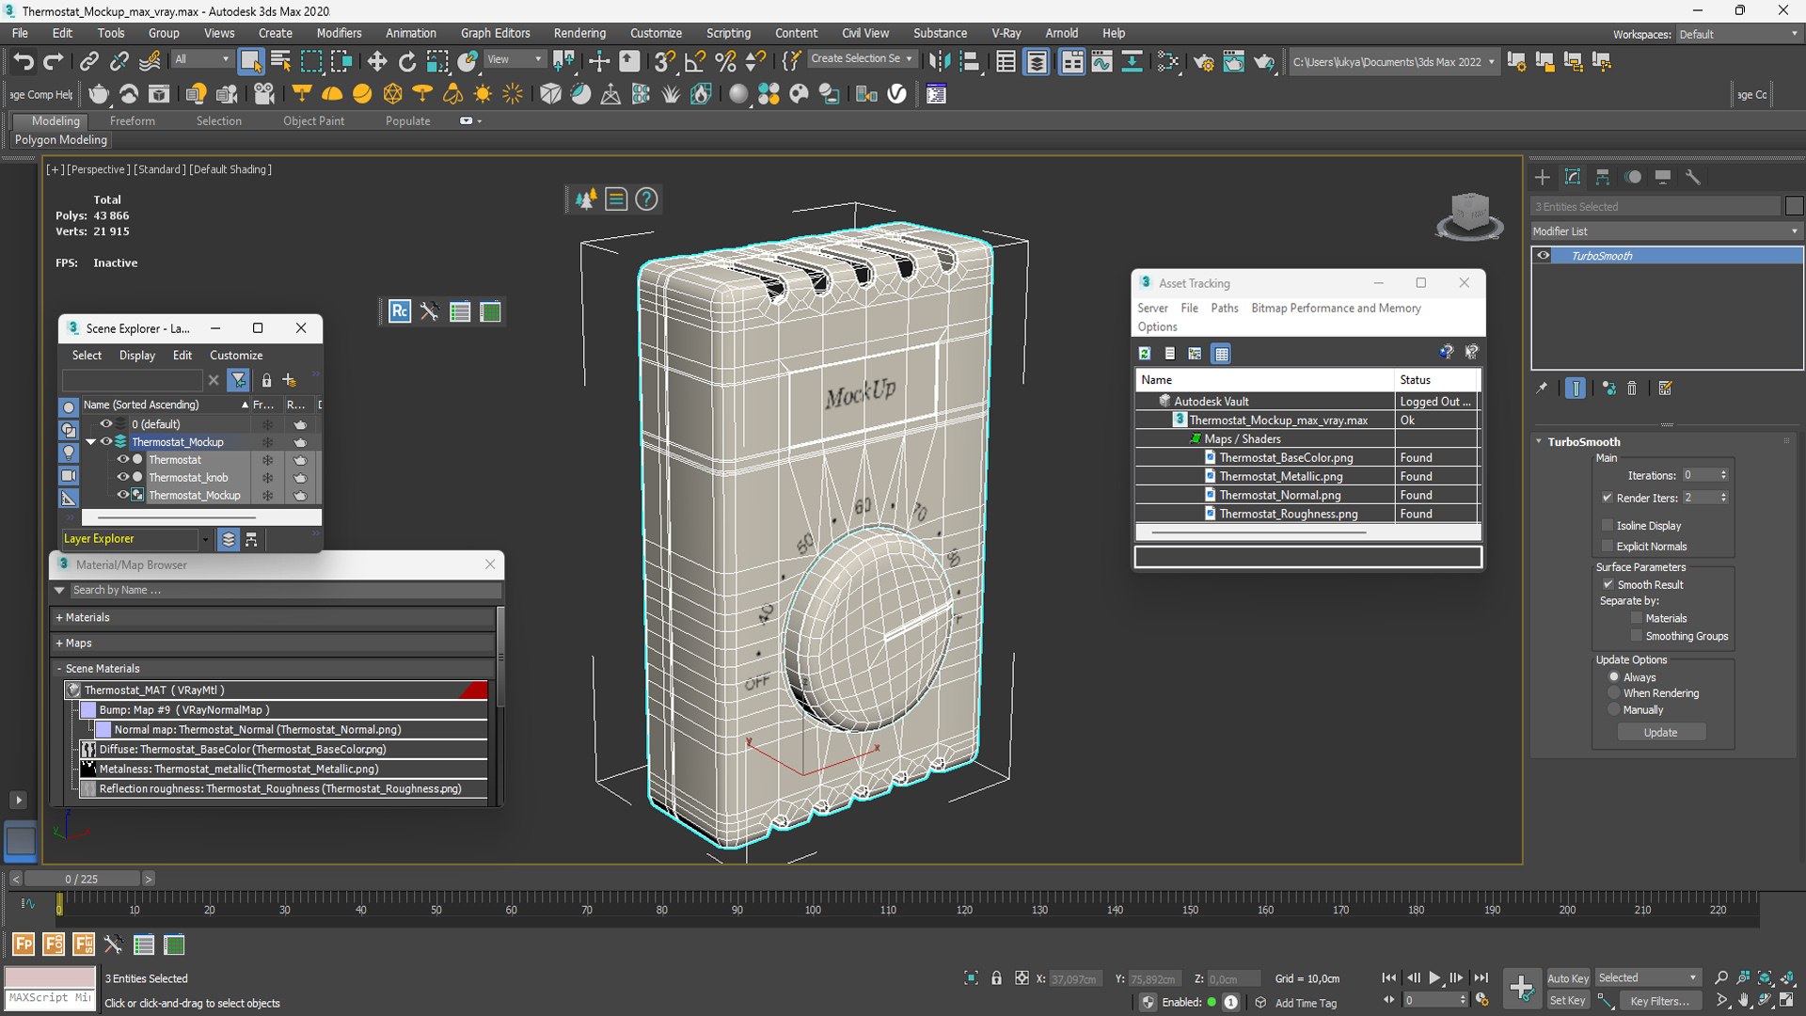Click the Undo arrow icon
Viewport: 1806px width, 1016px height.
[24, 62]
